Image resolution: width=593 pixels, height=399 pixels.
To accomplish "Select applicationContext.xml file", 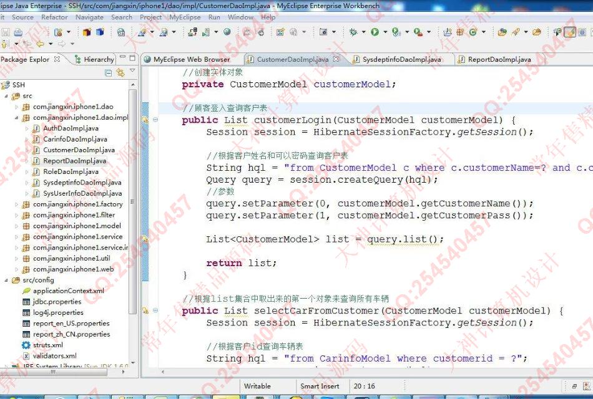I will click(68, 291).
